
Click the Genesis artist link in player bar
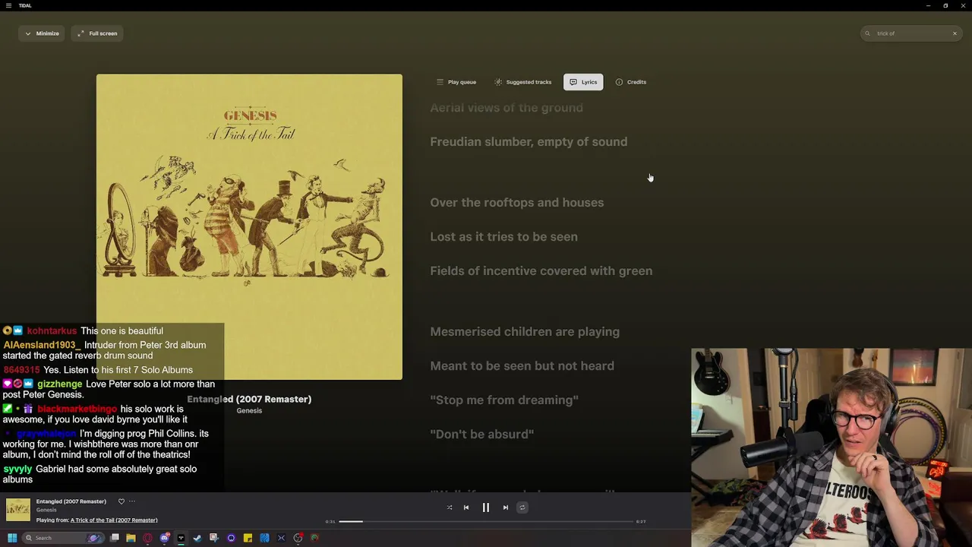[x=46, y=511]
